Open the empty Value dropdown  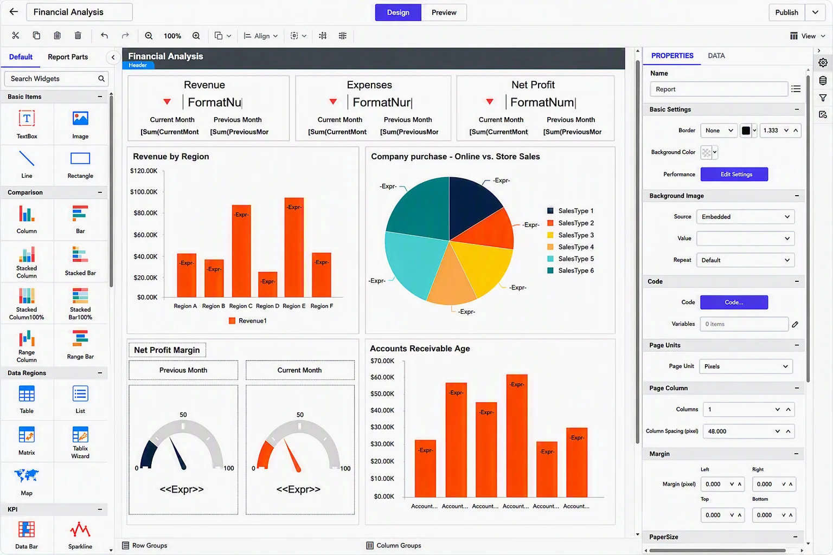(745, 238)
